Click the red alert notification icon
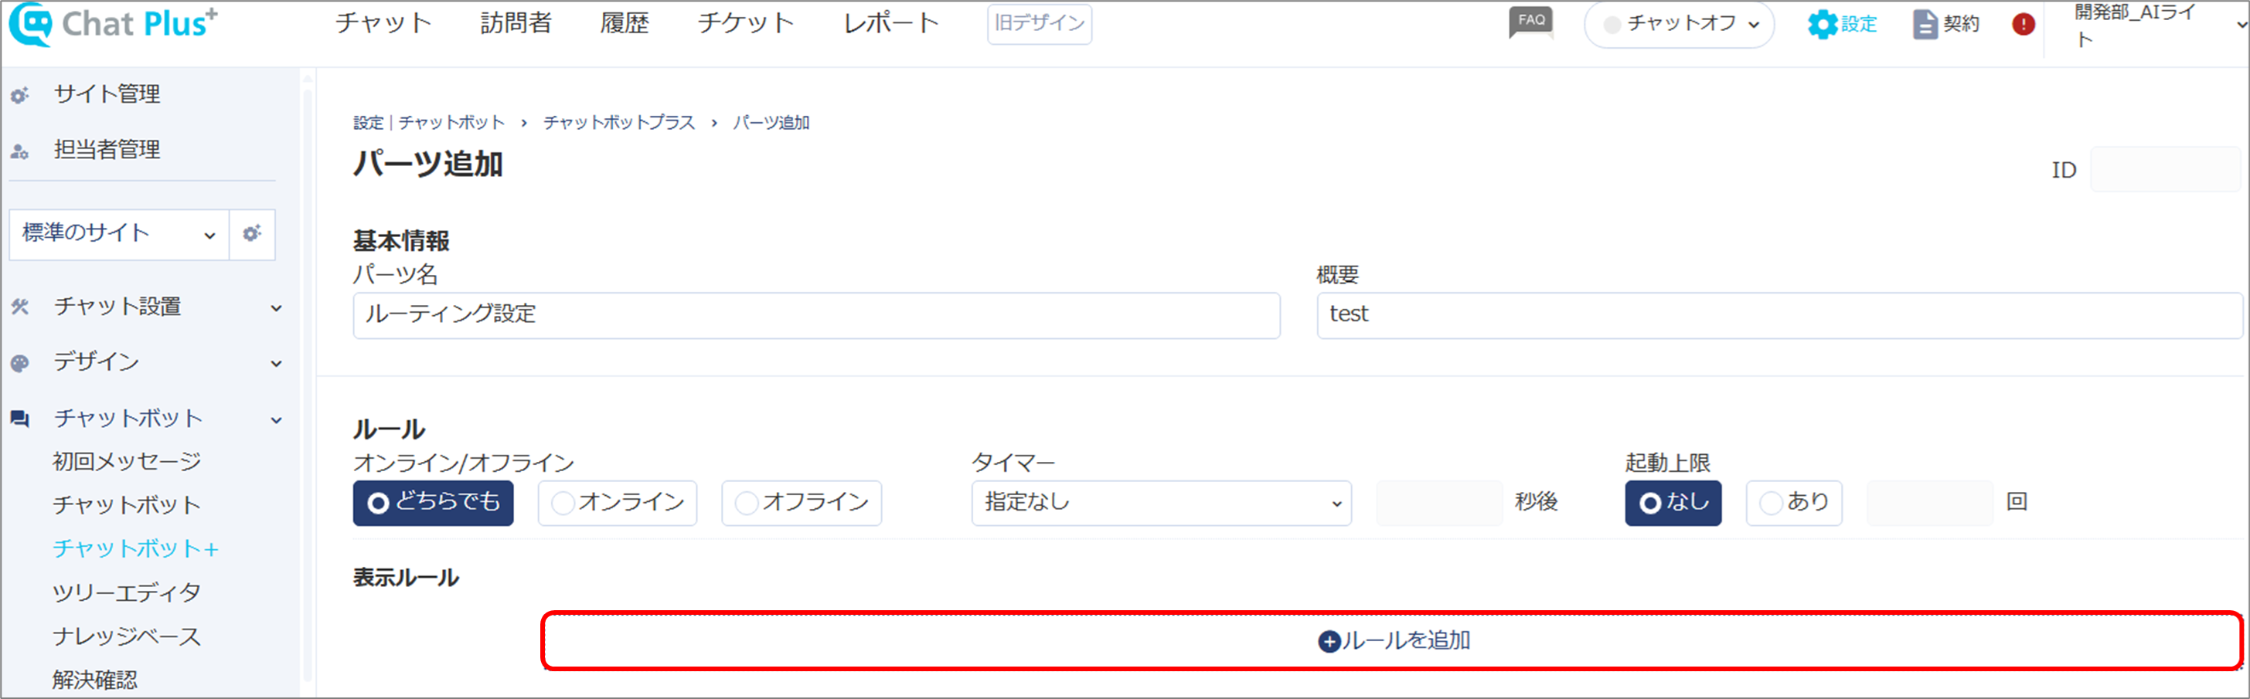 click(x=2023, y=25)
